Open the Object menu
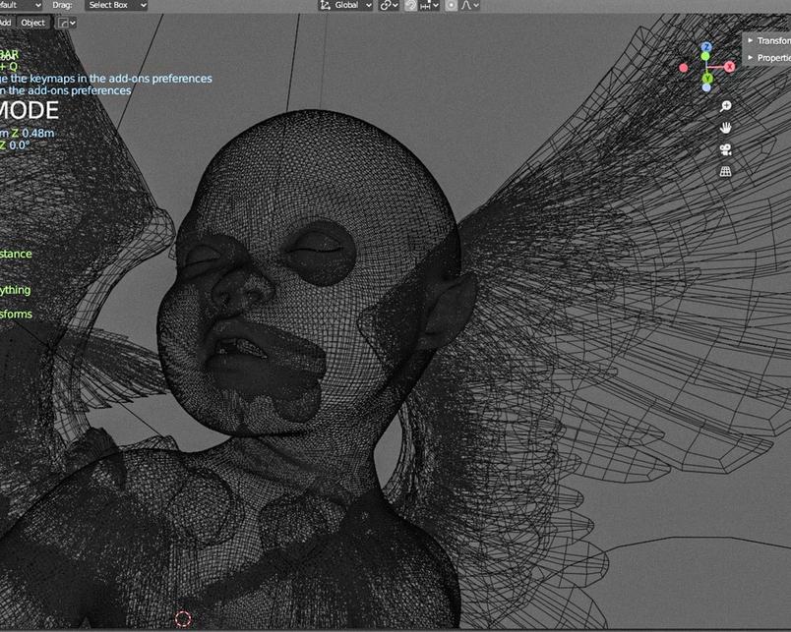This screenshot has width=791, height=632. (x=32, y=23)
